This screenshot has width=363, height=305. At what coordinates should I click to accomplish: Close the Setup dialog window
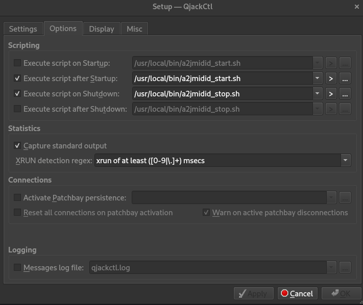(x=356, y=7)
